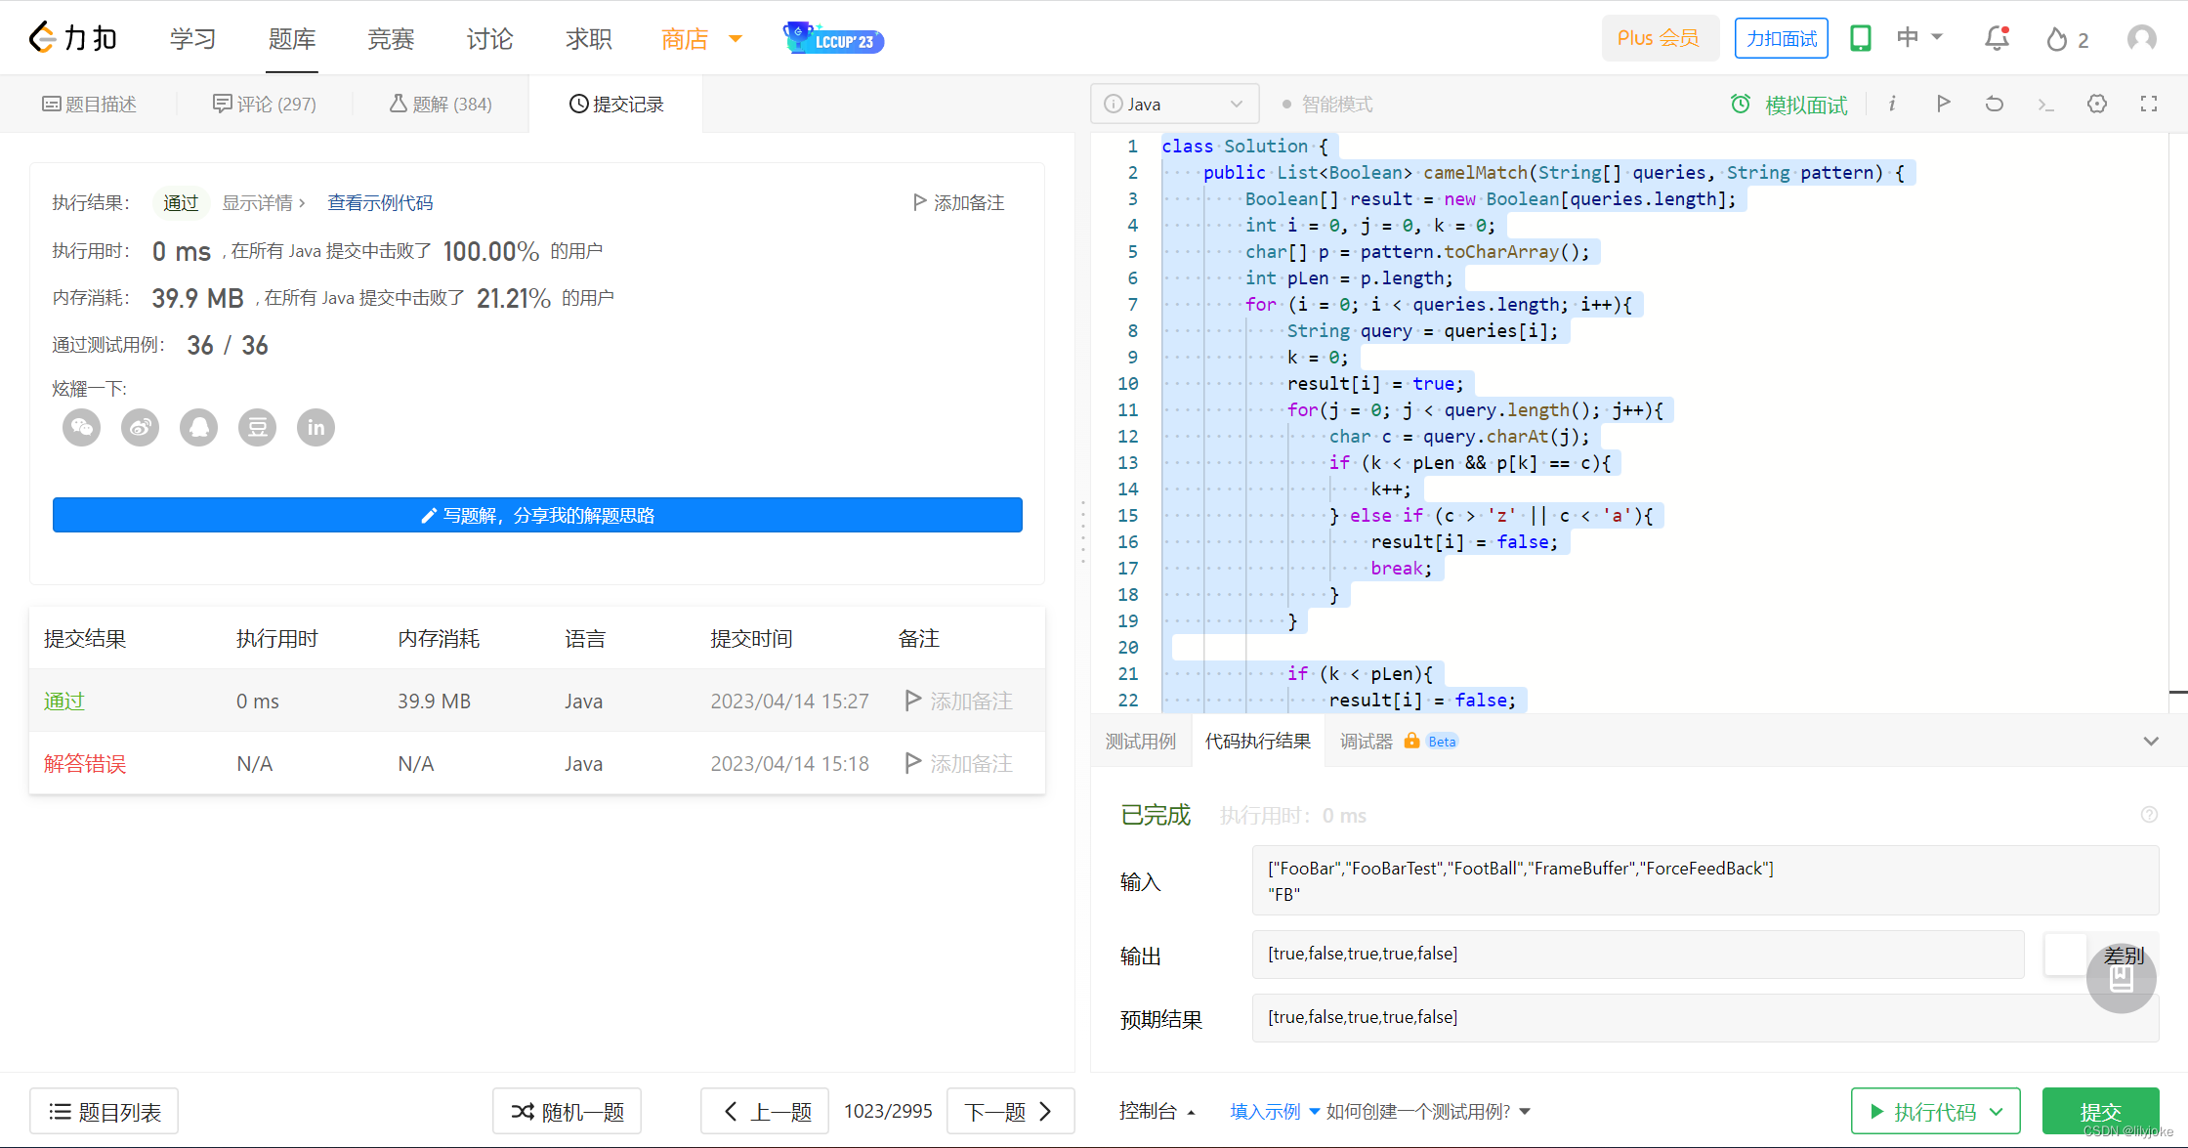Click the blue 写题解 banner
The width and height of the screenshot is (2188, 1148).
[x=537, y=515]
